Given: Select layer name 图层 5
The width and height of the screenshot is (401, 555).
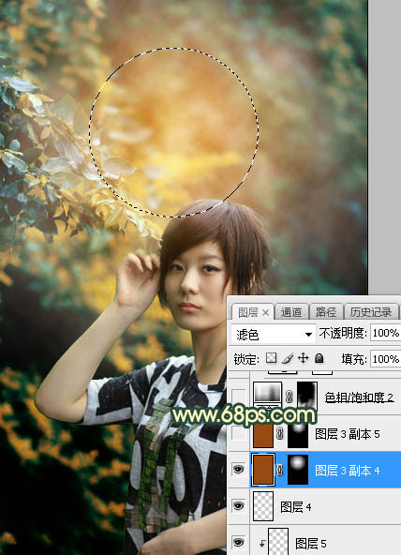Looking at the screenshot, I should coord(310,544).
